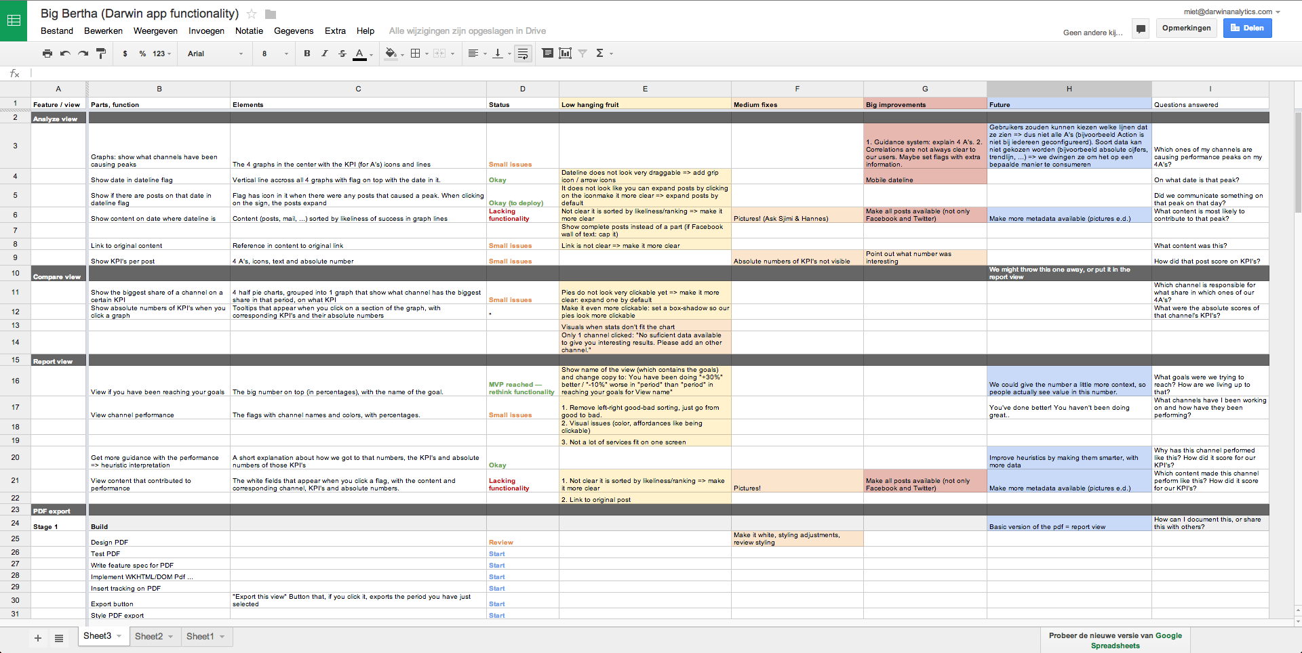This screenshot has width=1302, height=653.
Task: Open the font size 8 dropdown
Action: click(x=275, y=54)
